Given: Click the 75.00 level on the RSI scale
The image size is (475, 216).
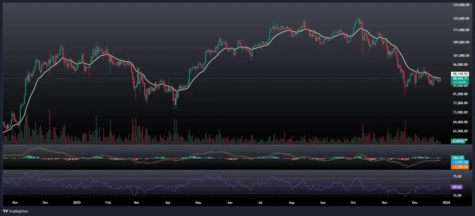Looking at the screenshot, I should coord(457,177).
